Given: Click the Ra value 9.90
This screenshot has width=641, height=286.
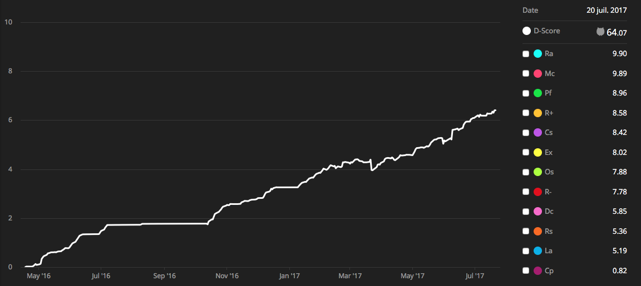Looking at the screenshot, I should coord(620,54).
